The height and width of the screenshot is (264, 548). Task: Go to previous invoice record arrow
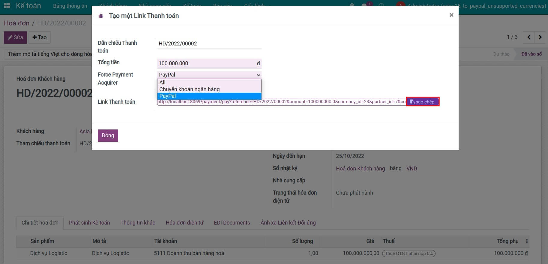click(529, 37)
